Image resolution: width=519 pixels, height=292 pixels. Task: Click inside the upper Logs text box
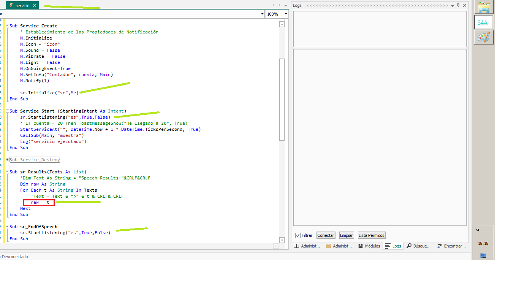380,29
